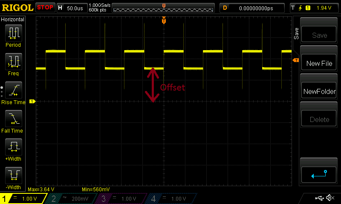
Task: Select the Period measurement icon
Action: click(14, 33)
